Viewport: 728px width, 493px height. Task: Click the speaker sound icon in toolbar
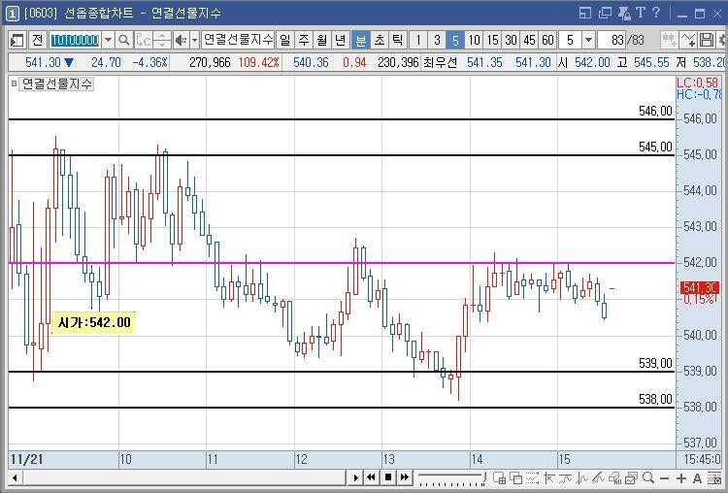pyautogui.click(x=180, y=40)
